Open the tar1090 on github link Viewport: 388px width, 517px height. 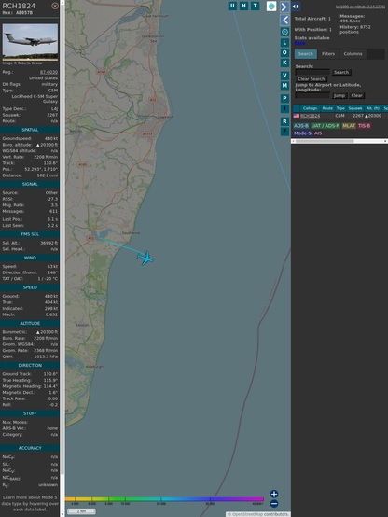[360, 7]
